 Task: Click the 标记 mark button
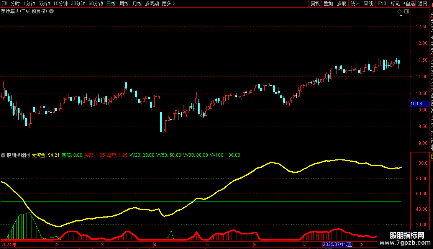tap(395, 3)
